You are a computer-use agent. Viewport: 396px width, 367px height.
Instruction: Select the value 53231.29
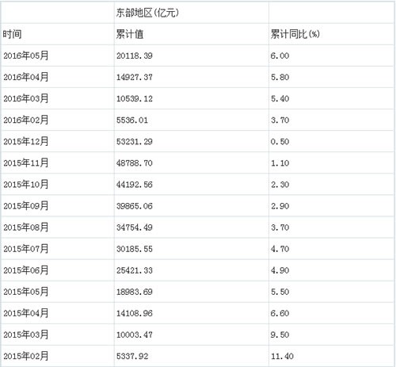click(135, 142)
